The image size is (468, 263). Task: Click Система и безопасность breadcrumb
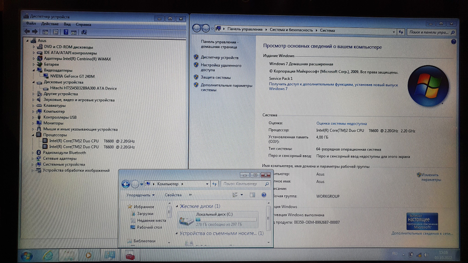point(291,30)
